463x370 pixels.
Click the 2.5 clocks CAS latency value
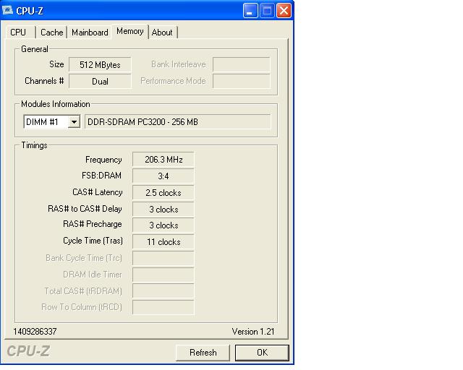pyautogui.click(x=163, y=193)
